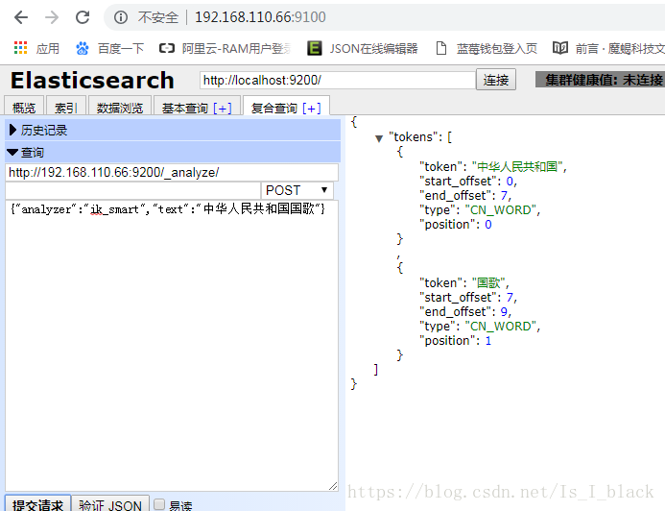Click the token value "中华人民共和国"

(517, 166)
